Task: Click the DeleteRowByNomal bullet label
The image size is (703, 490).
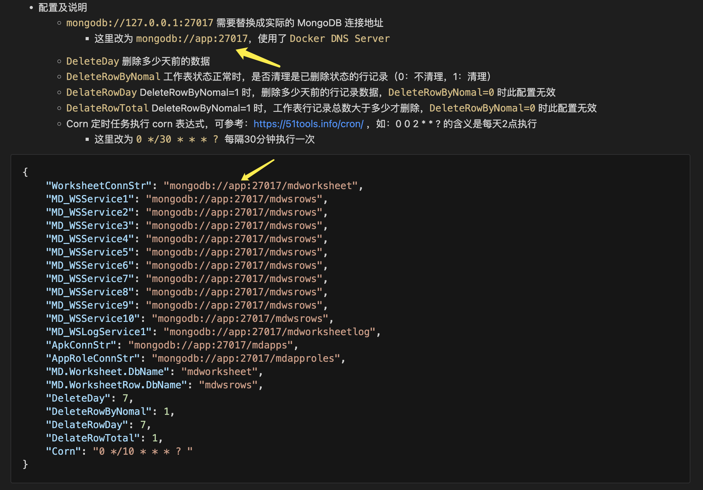Action: click(x=113, y=77)
